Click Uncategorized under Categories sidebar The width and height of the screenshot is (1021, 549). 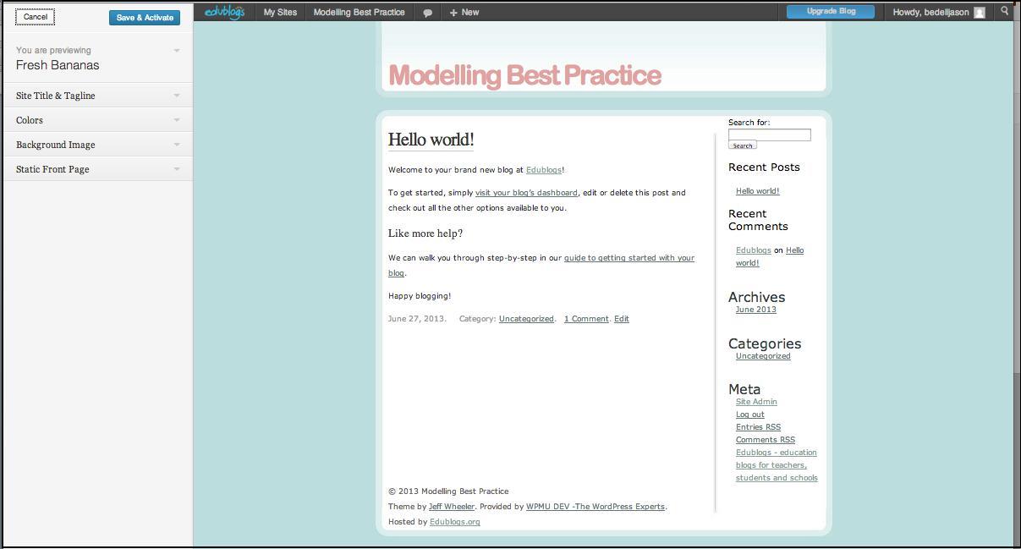pyautogui.click(x=763, y=356)
